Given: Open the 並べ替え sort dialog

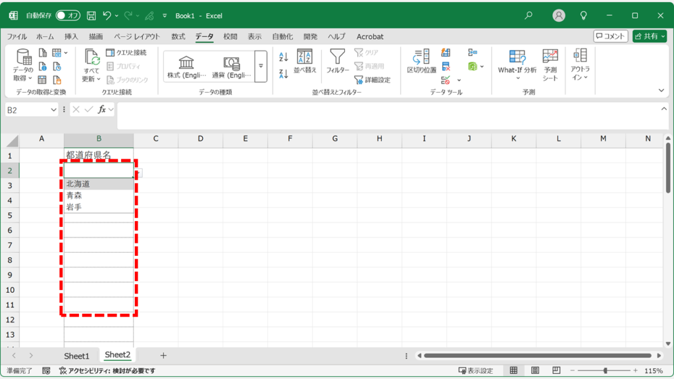Looking at the screenshot, I should 305,61.
